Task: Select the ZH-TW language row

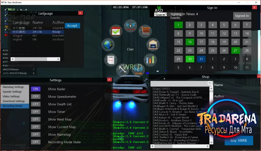Action: point(38,28)
